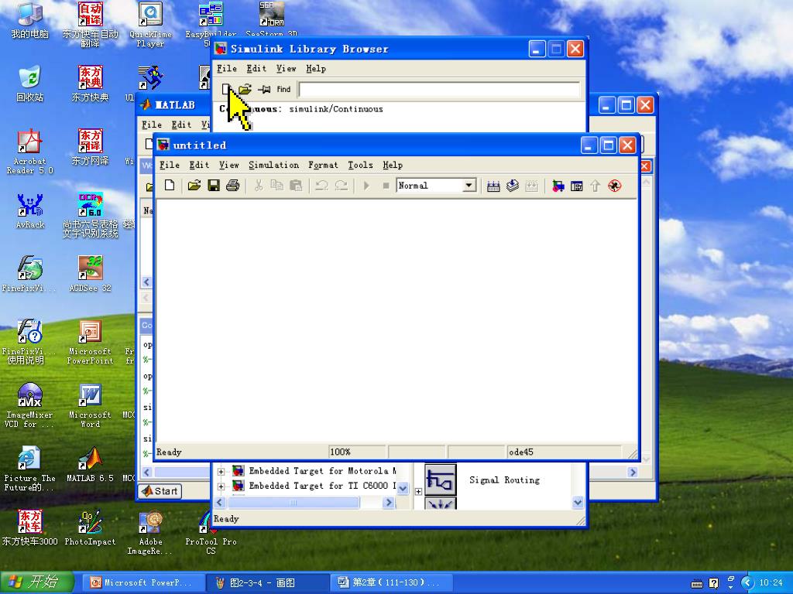The width and height of the screenshot is (793, 594).
Task: Open the Edit menu of the untitled window
Action: (x=199, y=165)
